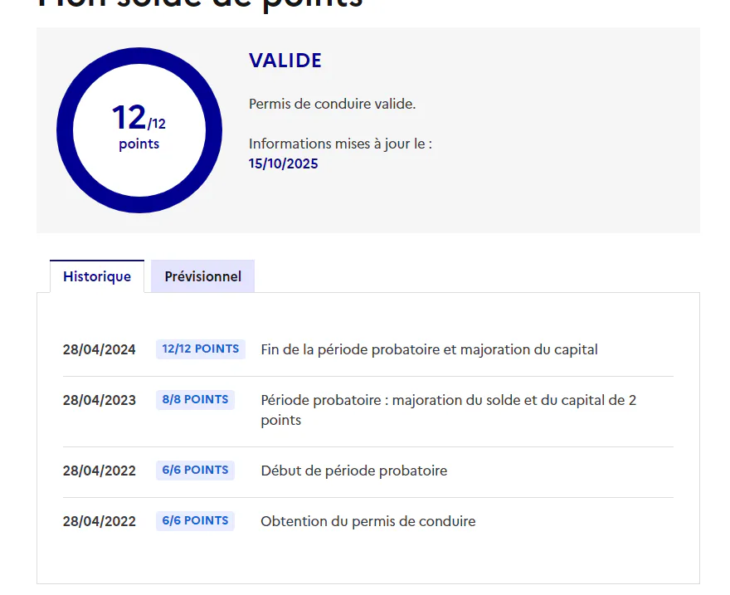The height and width of the screenshot is (595, 730).
Task: Click the 'points' label inside the circle
Action: point(139,144)
